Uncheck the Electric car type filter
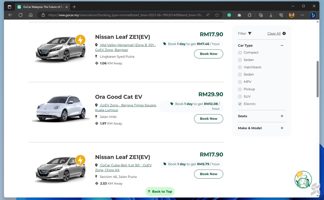Viewport: 324px width, 200px height. tap(240, 104)
